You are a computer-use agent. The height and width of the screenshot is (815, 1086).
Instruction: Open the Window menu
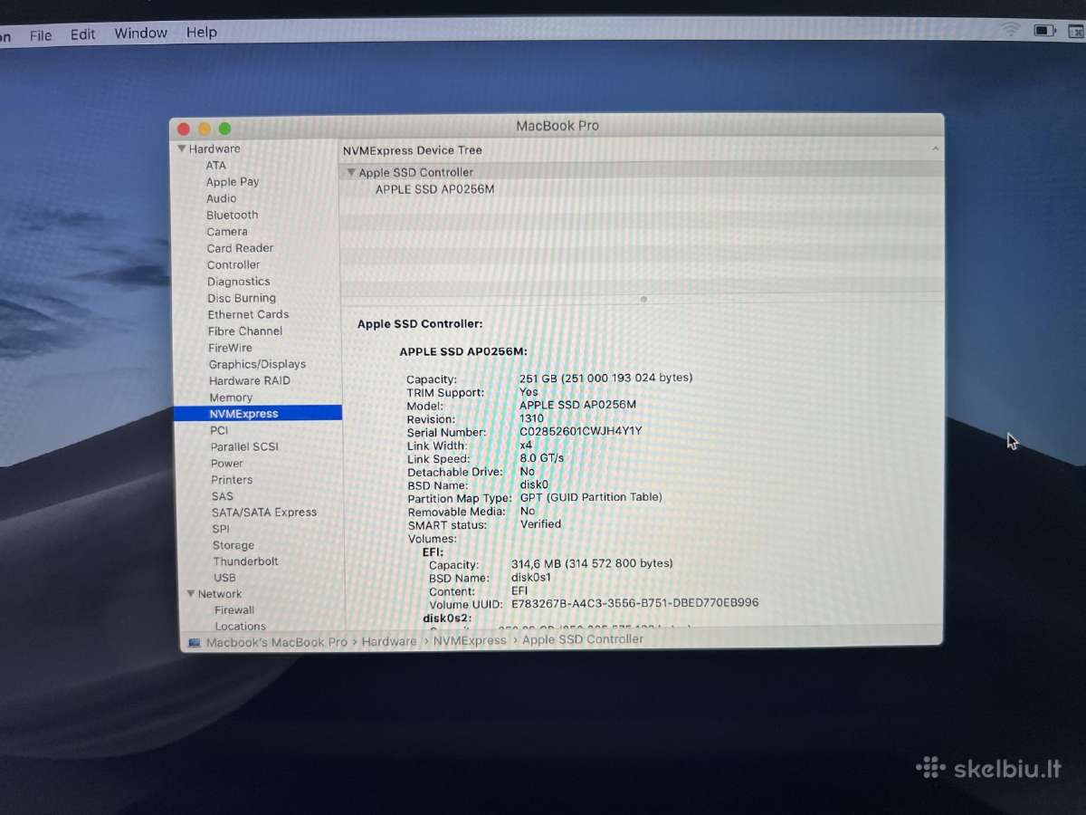[x=140, y=33]
